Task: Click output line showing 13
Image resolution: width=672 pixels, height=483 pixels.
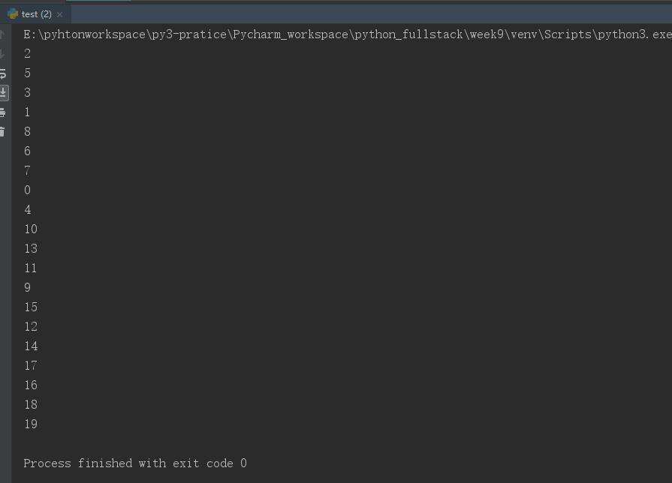Action: pyautogui.click(x=31, y=249)
